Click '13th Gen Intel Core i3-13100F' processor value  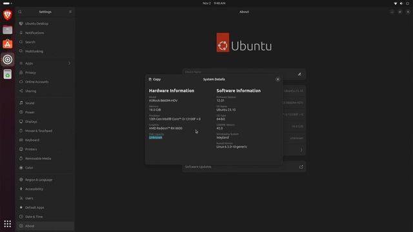coord(175,119)
